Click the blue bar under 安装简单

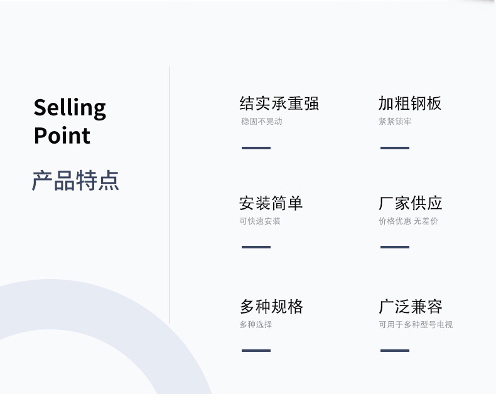pos(256,247)
